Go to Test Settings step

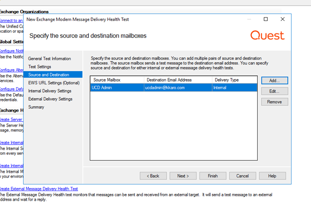pos(40,67)
